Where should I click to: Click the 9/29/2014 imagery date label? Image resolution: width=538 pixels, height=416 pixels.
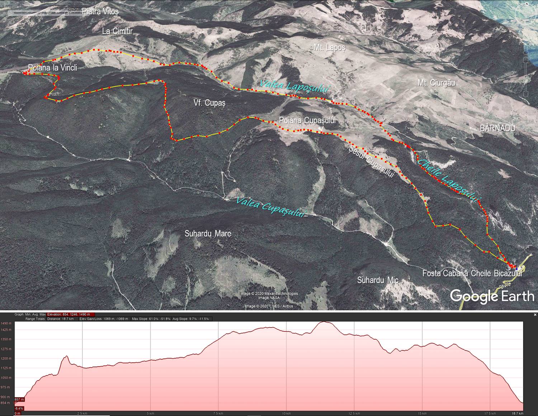pos(75,9)
